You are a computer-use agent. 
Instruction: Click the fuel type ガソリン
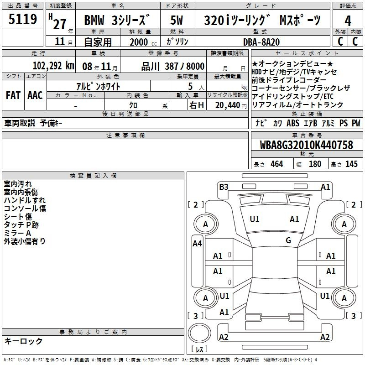tap(177, 42)
